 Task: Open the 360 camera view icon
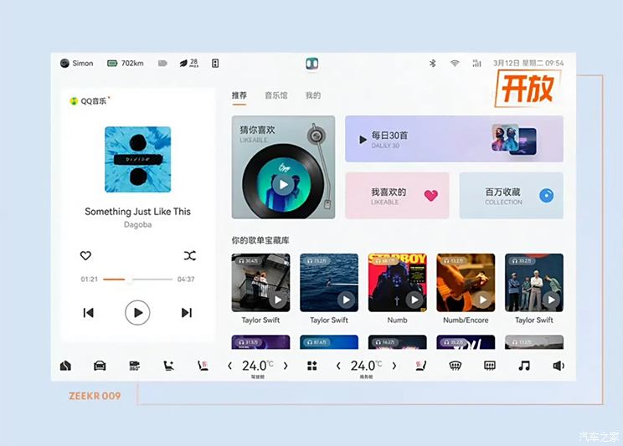point(134,366)
